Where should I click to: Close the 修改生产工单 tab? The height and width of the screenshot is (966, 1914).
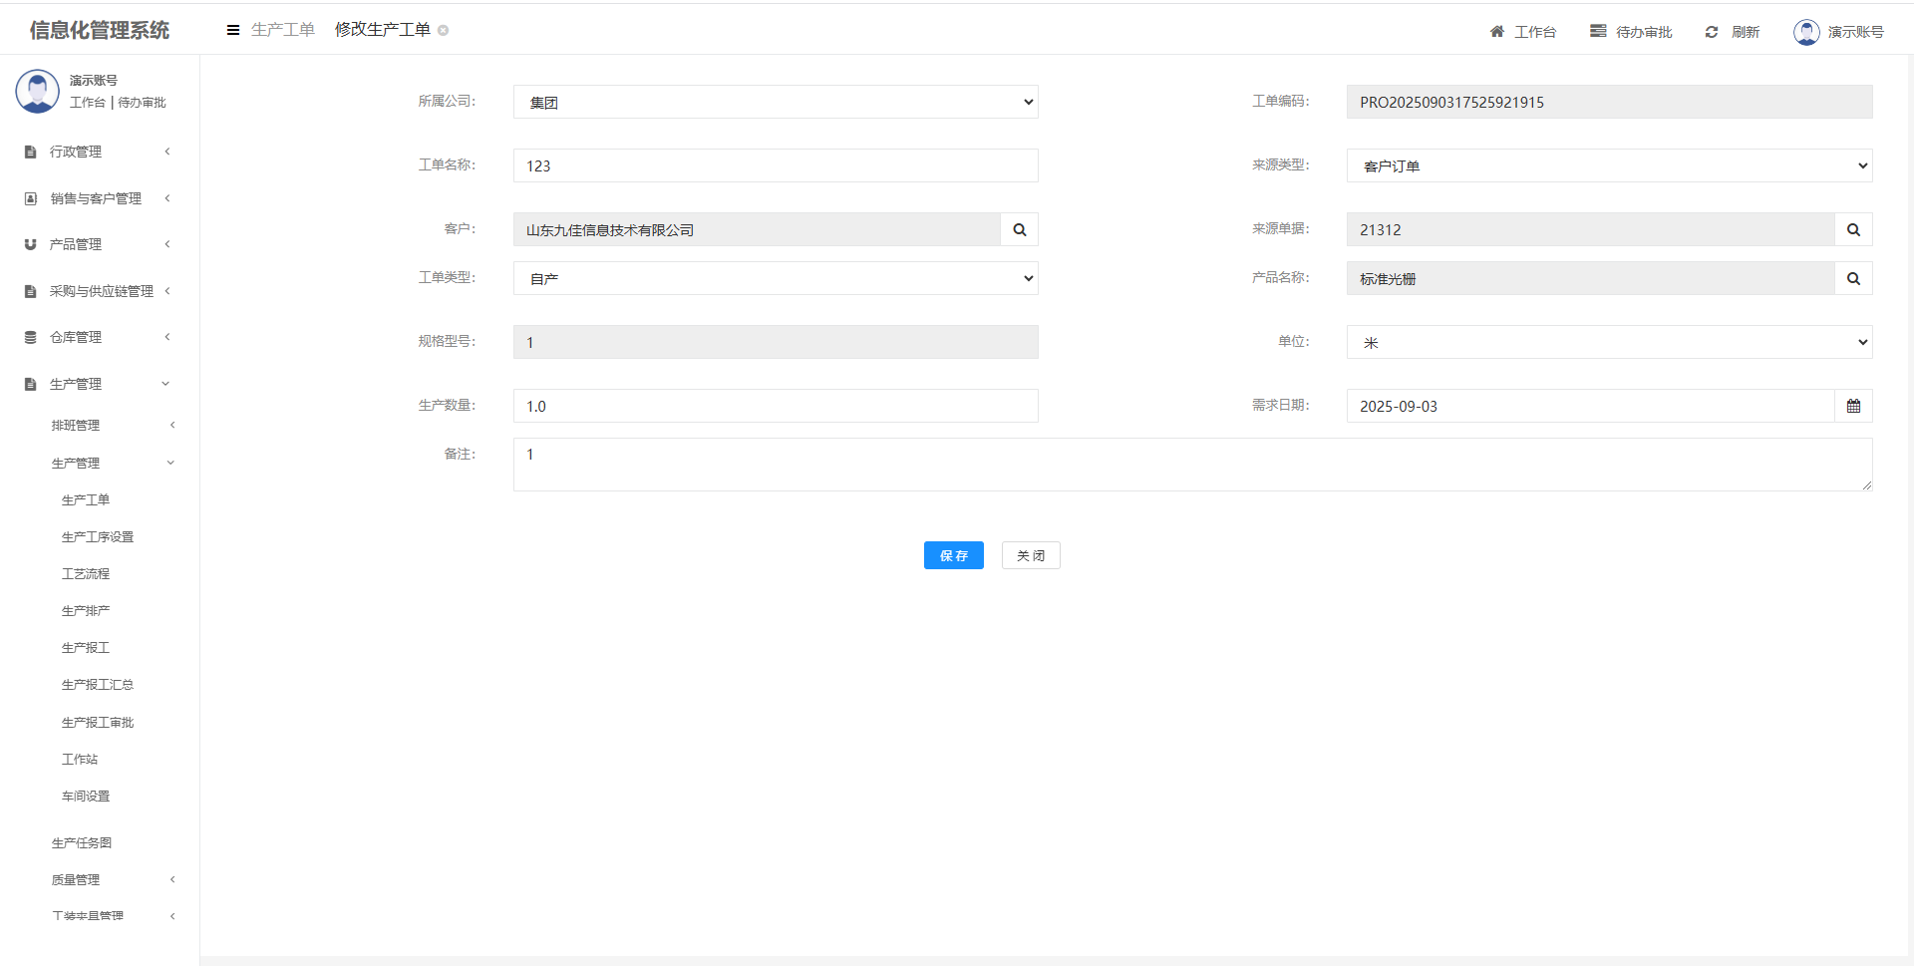pyautogui.click(x=444, y=30)
